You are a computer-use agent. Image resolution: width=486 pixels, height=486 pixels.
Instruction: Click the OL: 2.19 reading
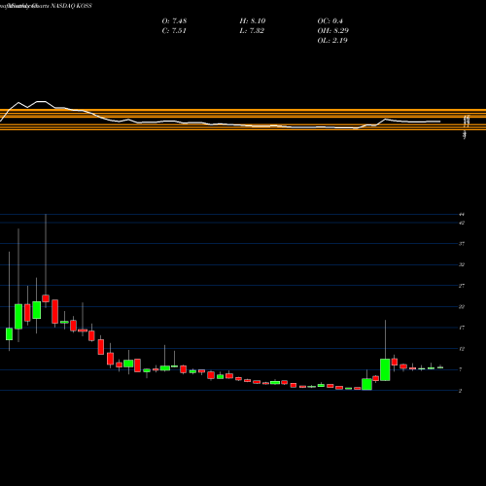(332, 41)
